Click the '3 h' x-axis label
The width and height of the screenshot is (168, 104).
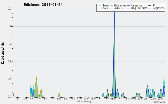[x=25, y=99]
